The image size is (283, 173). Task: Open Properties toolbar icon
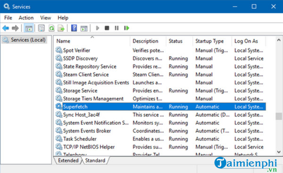42,28
